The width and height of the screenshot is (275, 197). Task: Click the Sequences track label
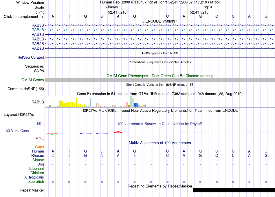34,66
